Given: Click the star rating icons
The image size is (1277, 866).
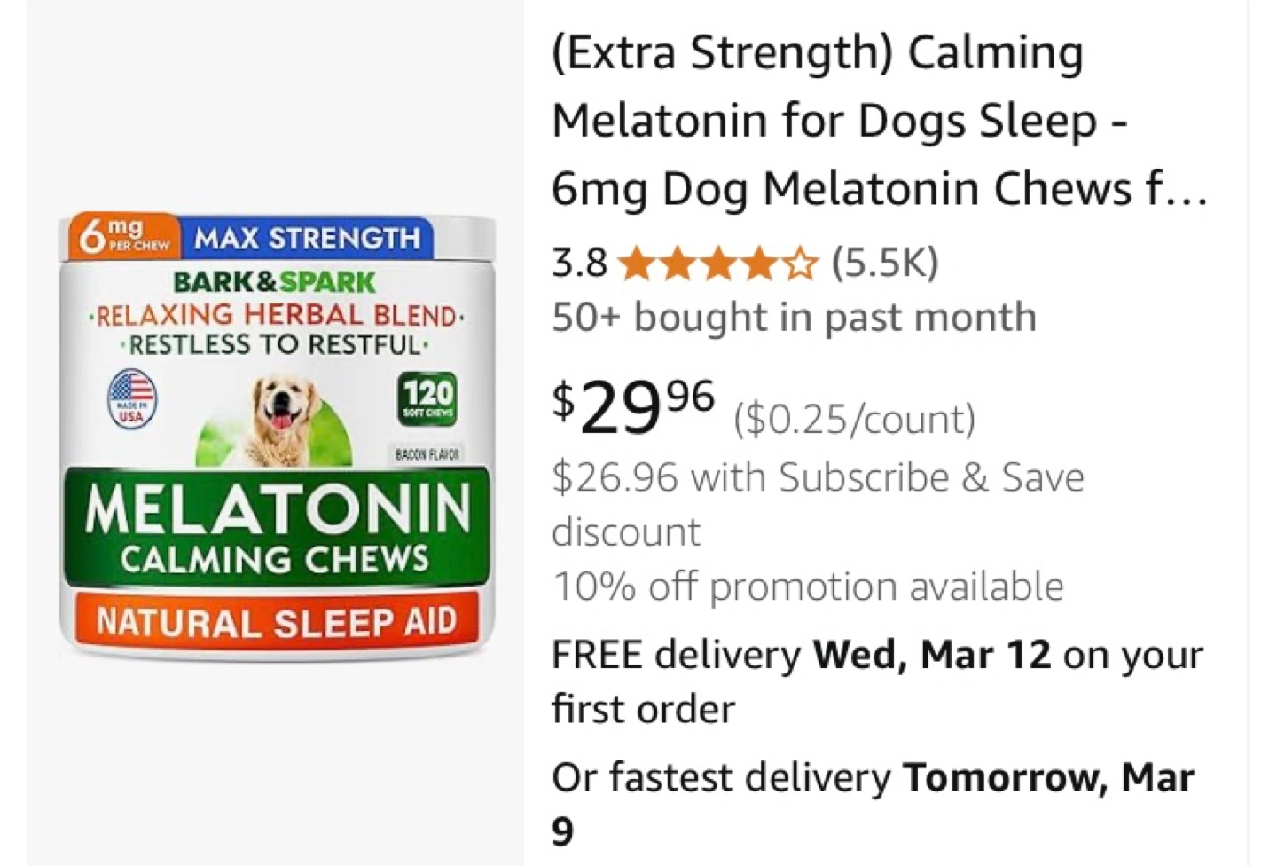Looking at the screenshot, I should coord(717,264).
